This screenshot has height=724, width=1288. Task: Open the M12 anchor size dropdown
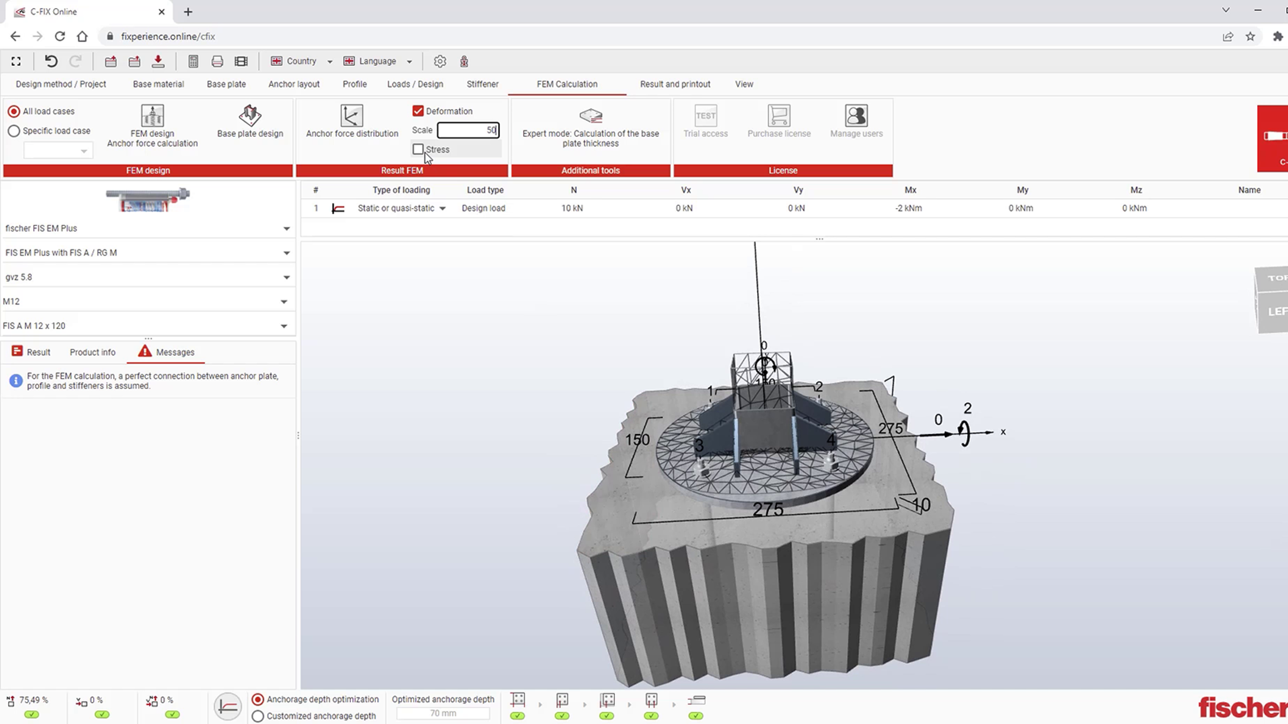click(x=284, y=302)
